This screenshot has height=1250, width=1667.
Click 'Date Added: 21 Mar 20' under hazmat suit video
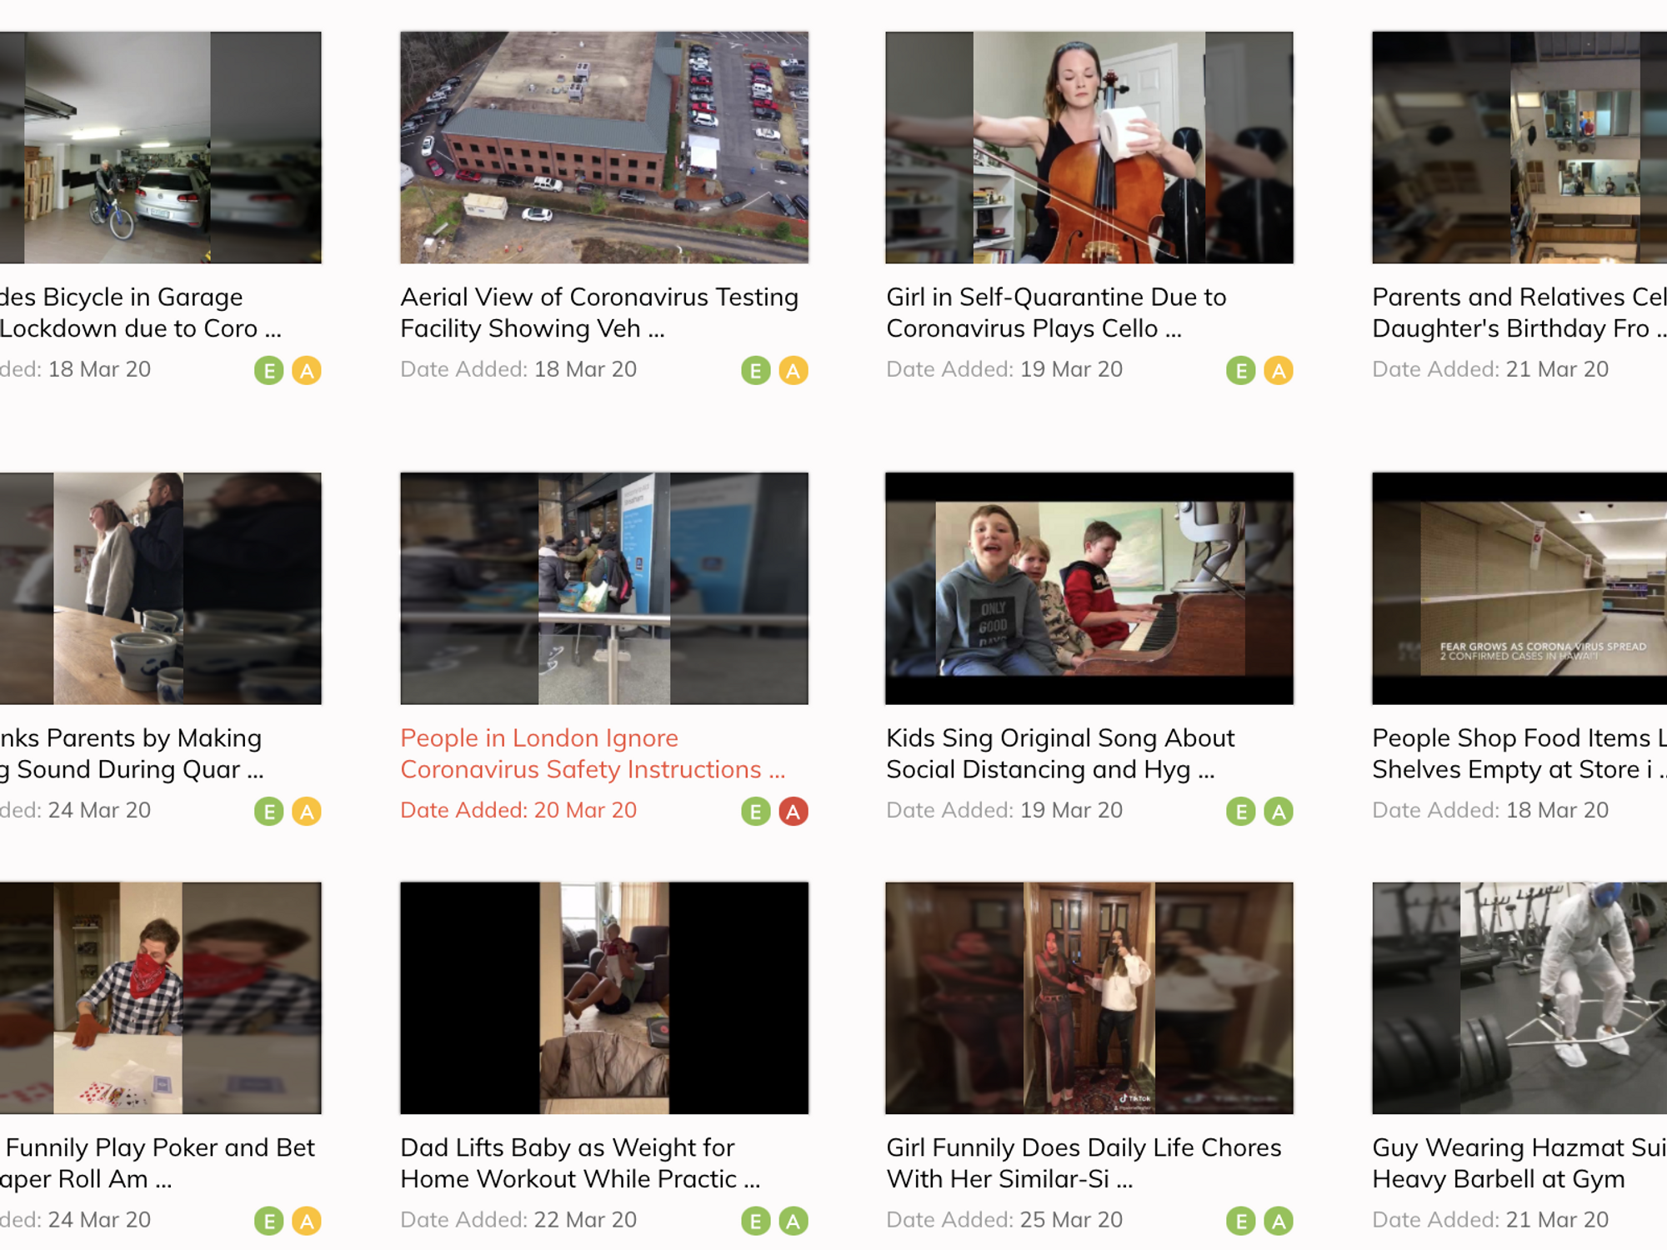click(x=1490, y=1220)
